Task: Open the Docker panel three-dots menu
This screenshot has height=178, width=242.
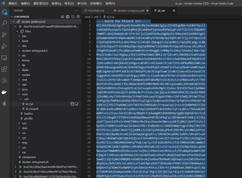Action: tap(76, 11)
